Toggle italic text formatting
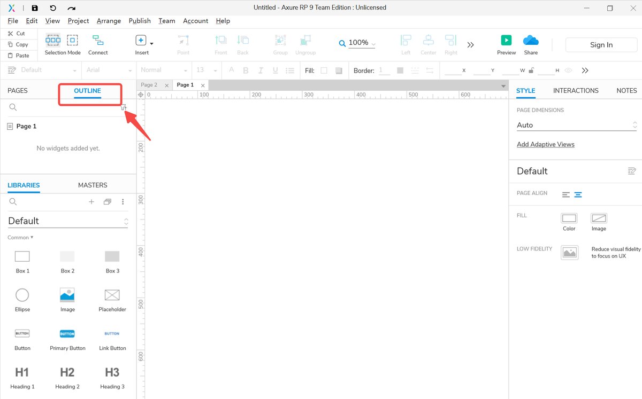 pyautogui.click(x=261, y=71)
